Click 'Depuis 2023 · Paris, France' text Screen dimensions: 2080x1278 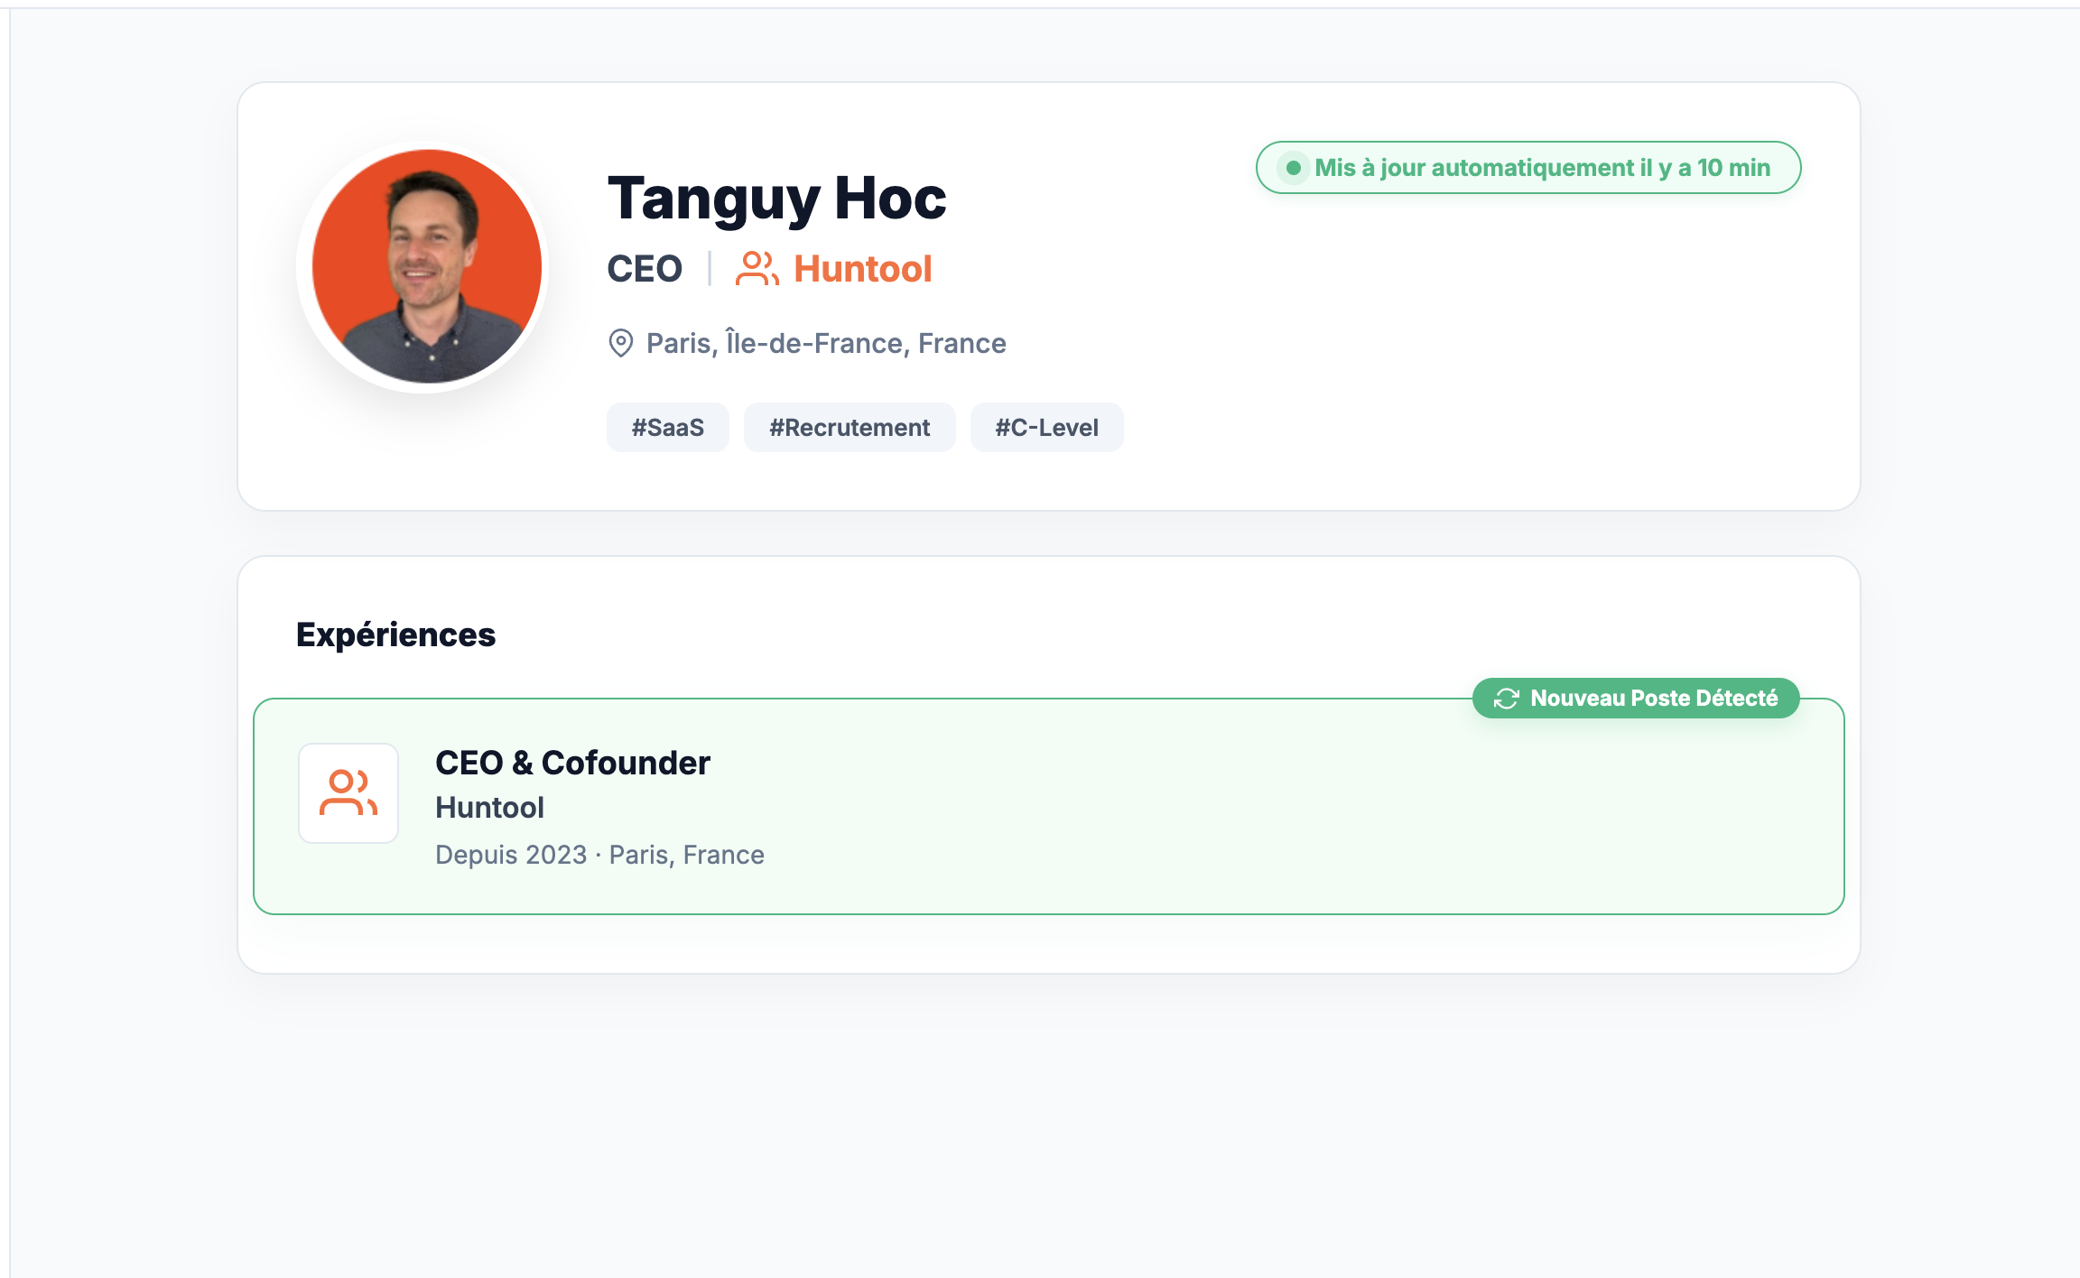[x=599, y=855]
